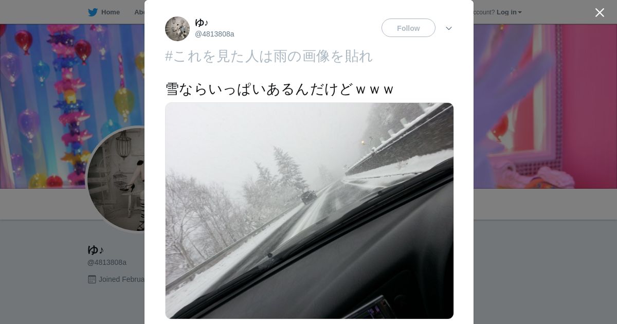
Task: Expand the tweet options chevron menu
Action: 449,28
